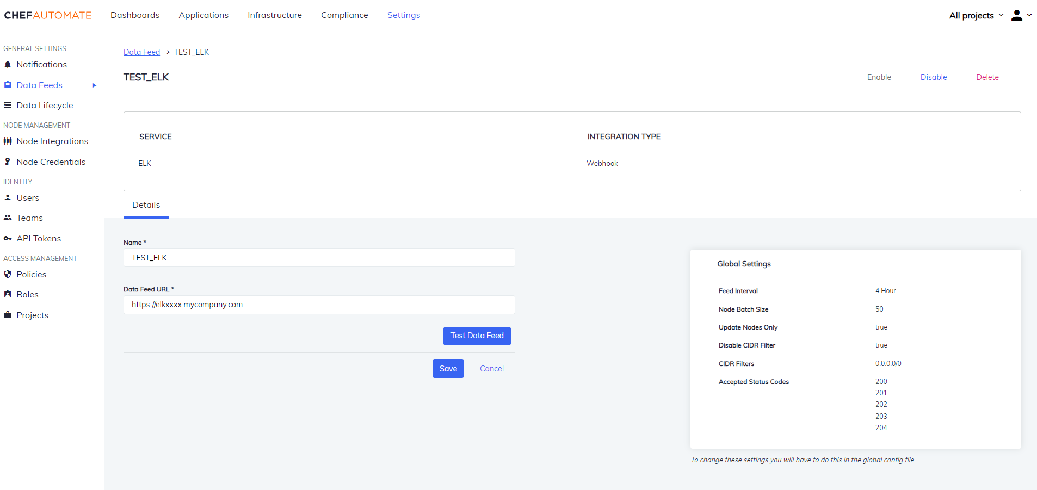This screenshot has width=1037, height=490.
Task: Click the Test Data Feed button
Action: pos(477,336)
